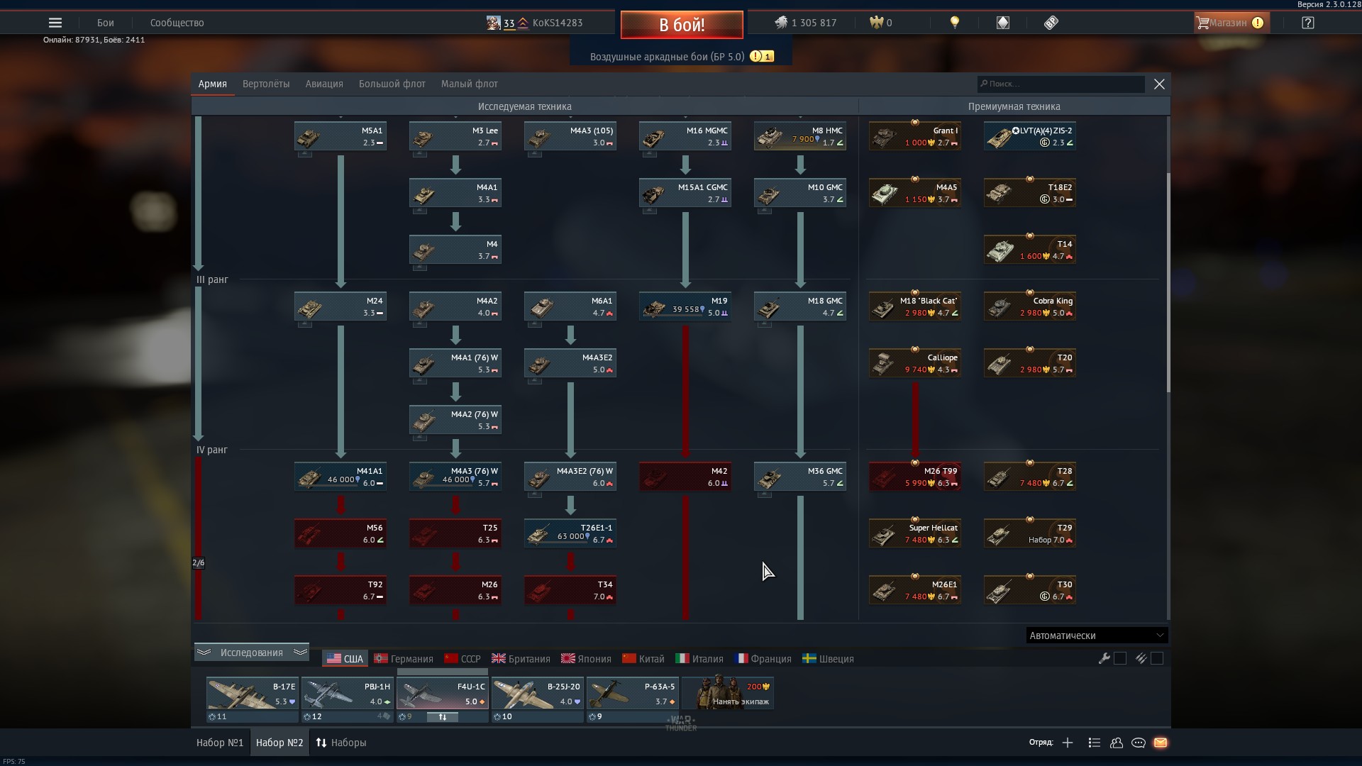Viewport: 1362px width, 766px height.
Task: Click the swap arrows under F4U-1C
Action: click(x=443, y=717)
